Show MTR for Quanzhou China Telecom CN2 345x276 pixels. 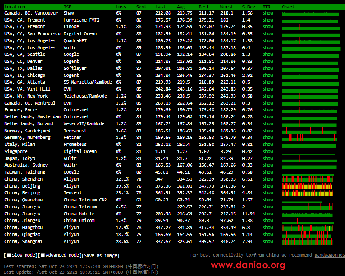268,200
